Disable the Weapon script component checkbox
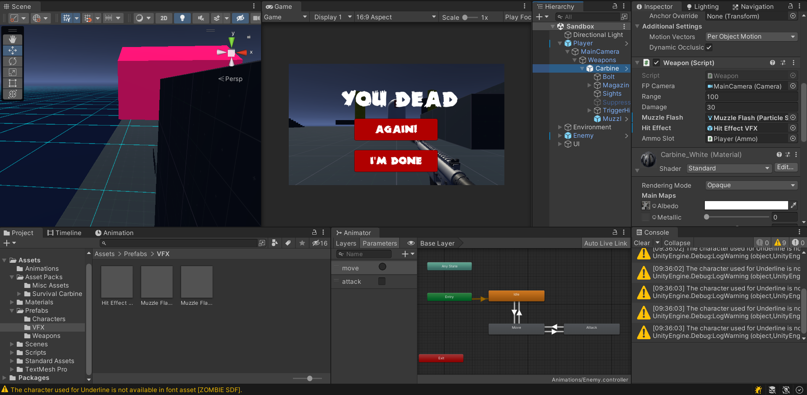The height and width of the screenshot is (395, 807). tap(656, 63)
